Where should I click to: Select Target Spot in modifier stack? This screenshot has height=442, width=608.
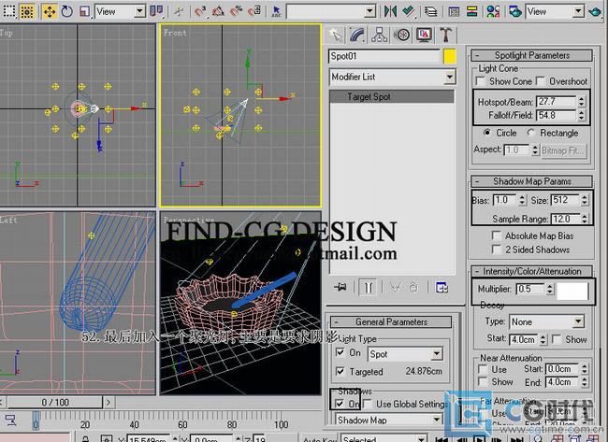click(x=392, y=97)
